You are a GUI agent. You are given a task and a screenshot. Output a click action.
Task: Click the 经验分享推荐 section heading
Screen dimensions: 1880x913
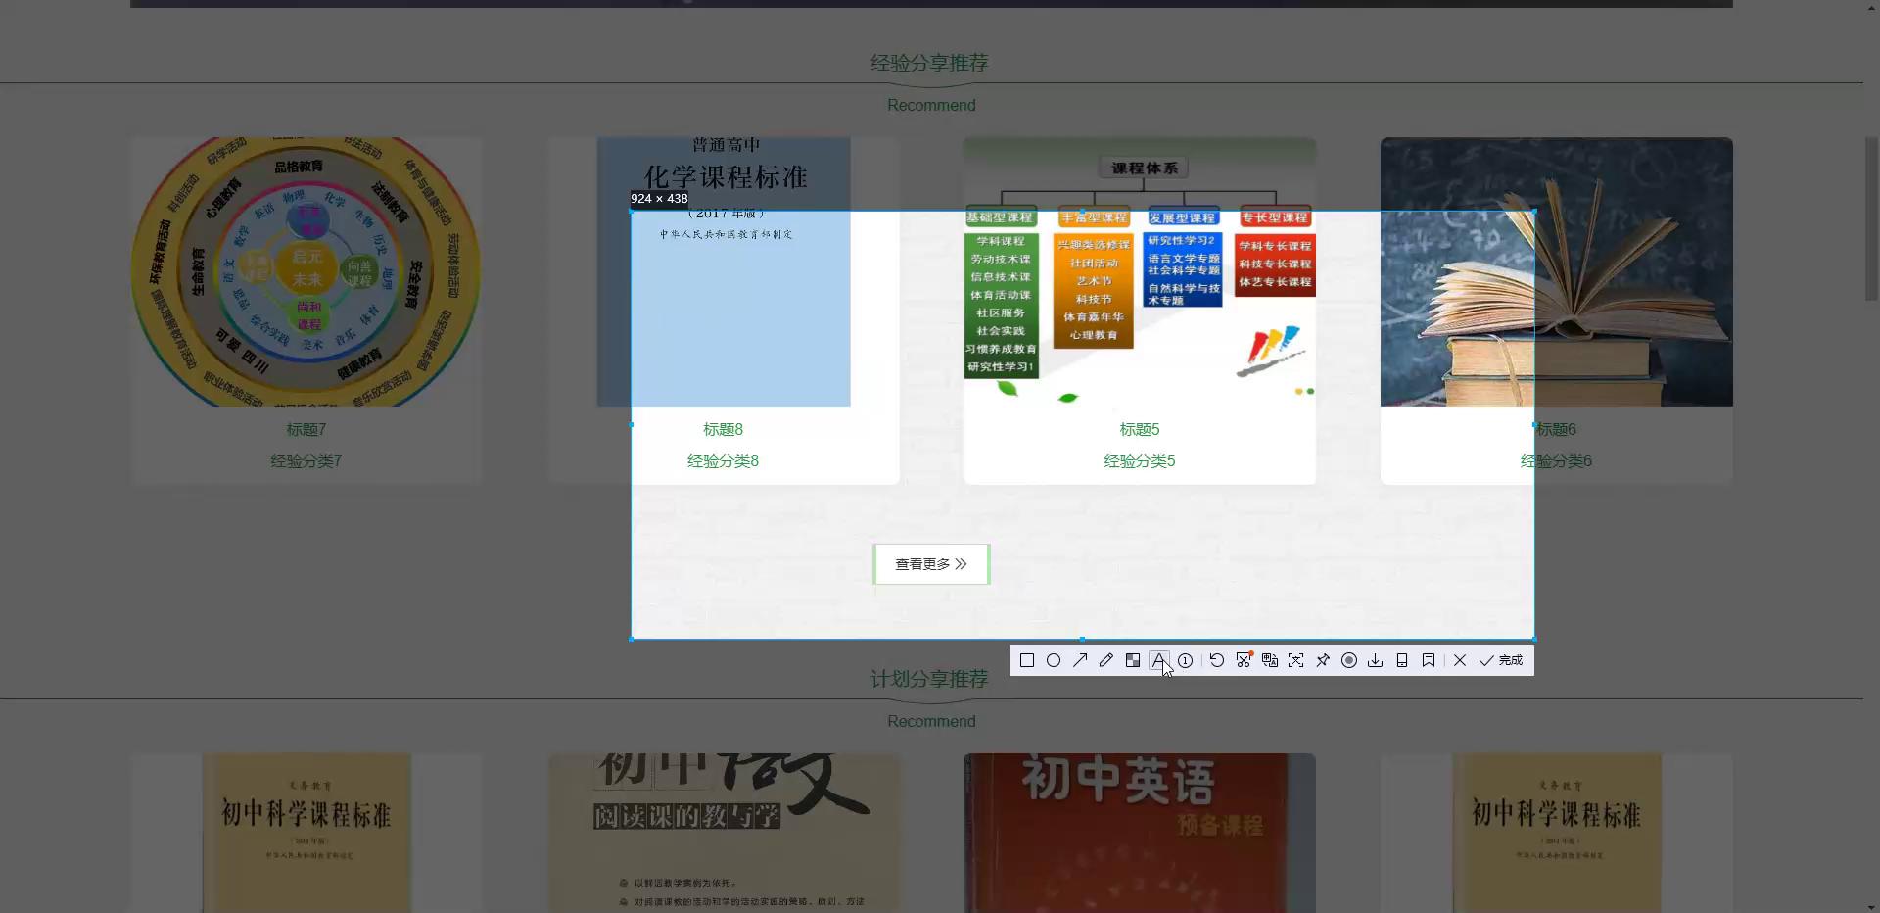coord(929,63)
